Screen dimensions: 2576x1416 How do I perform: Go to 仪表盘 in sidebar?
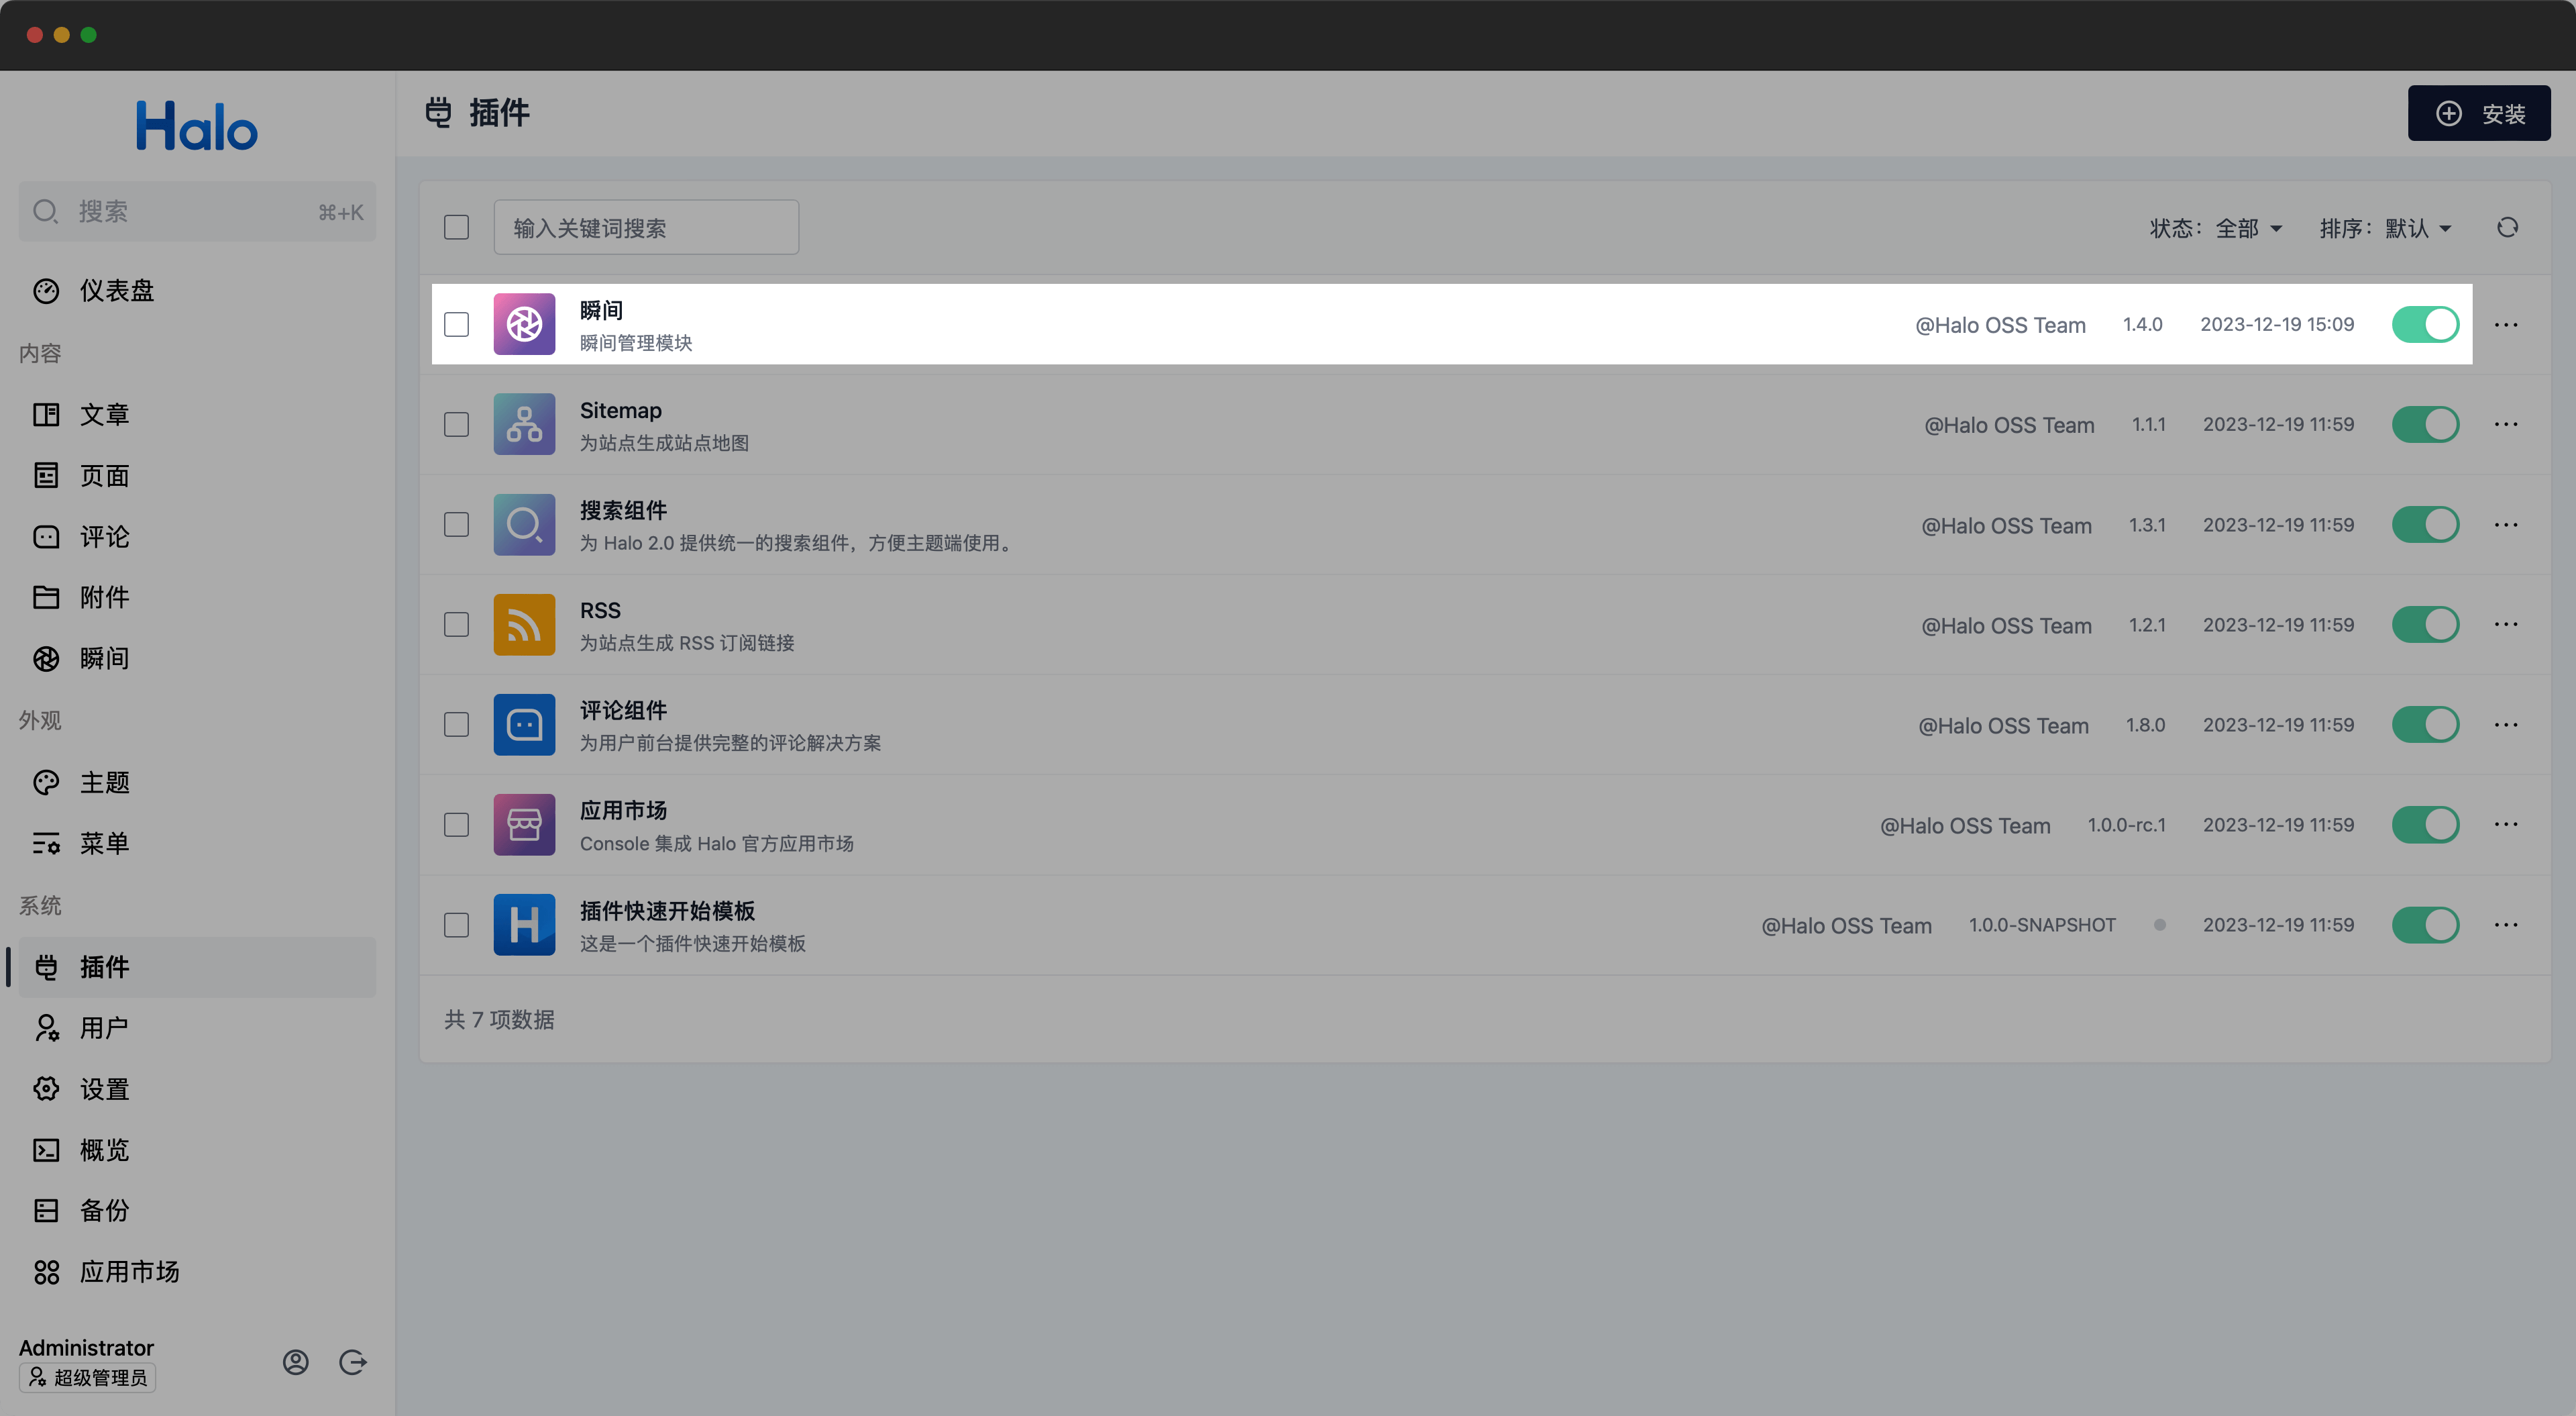(197, 291)
